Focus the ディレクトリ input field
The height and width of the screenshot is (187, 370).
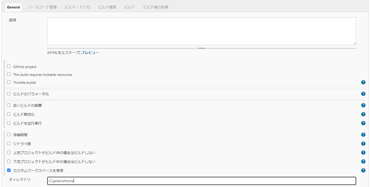click(x=201, y=181)
